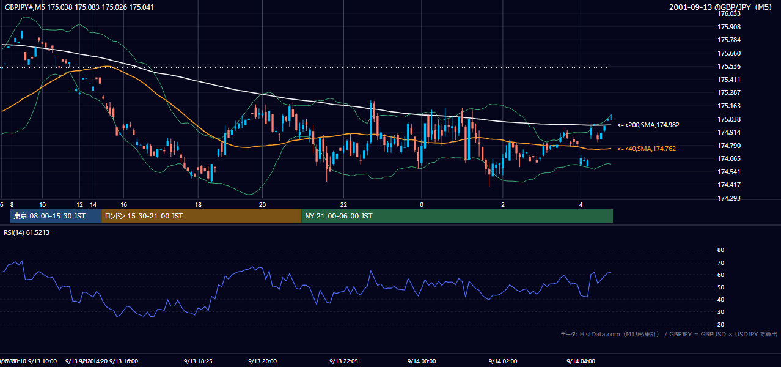Click the RSI scale value 30

coord(721,312)
